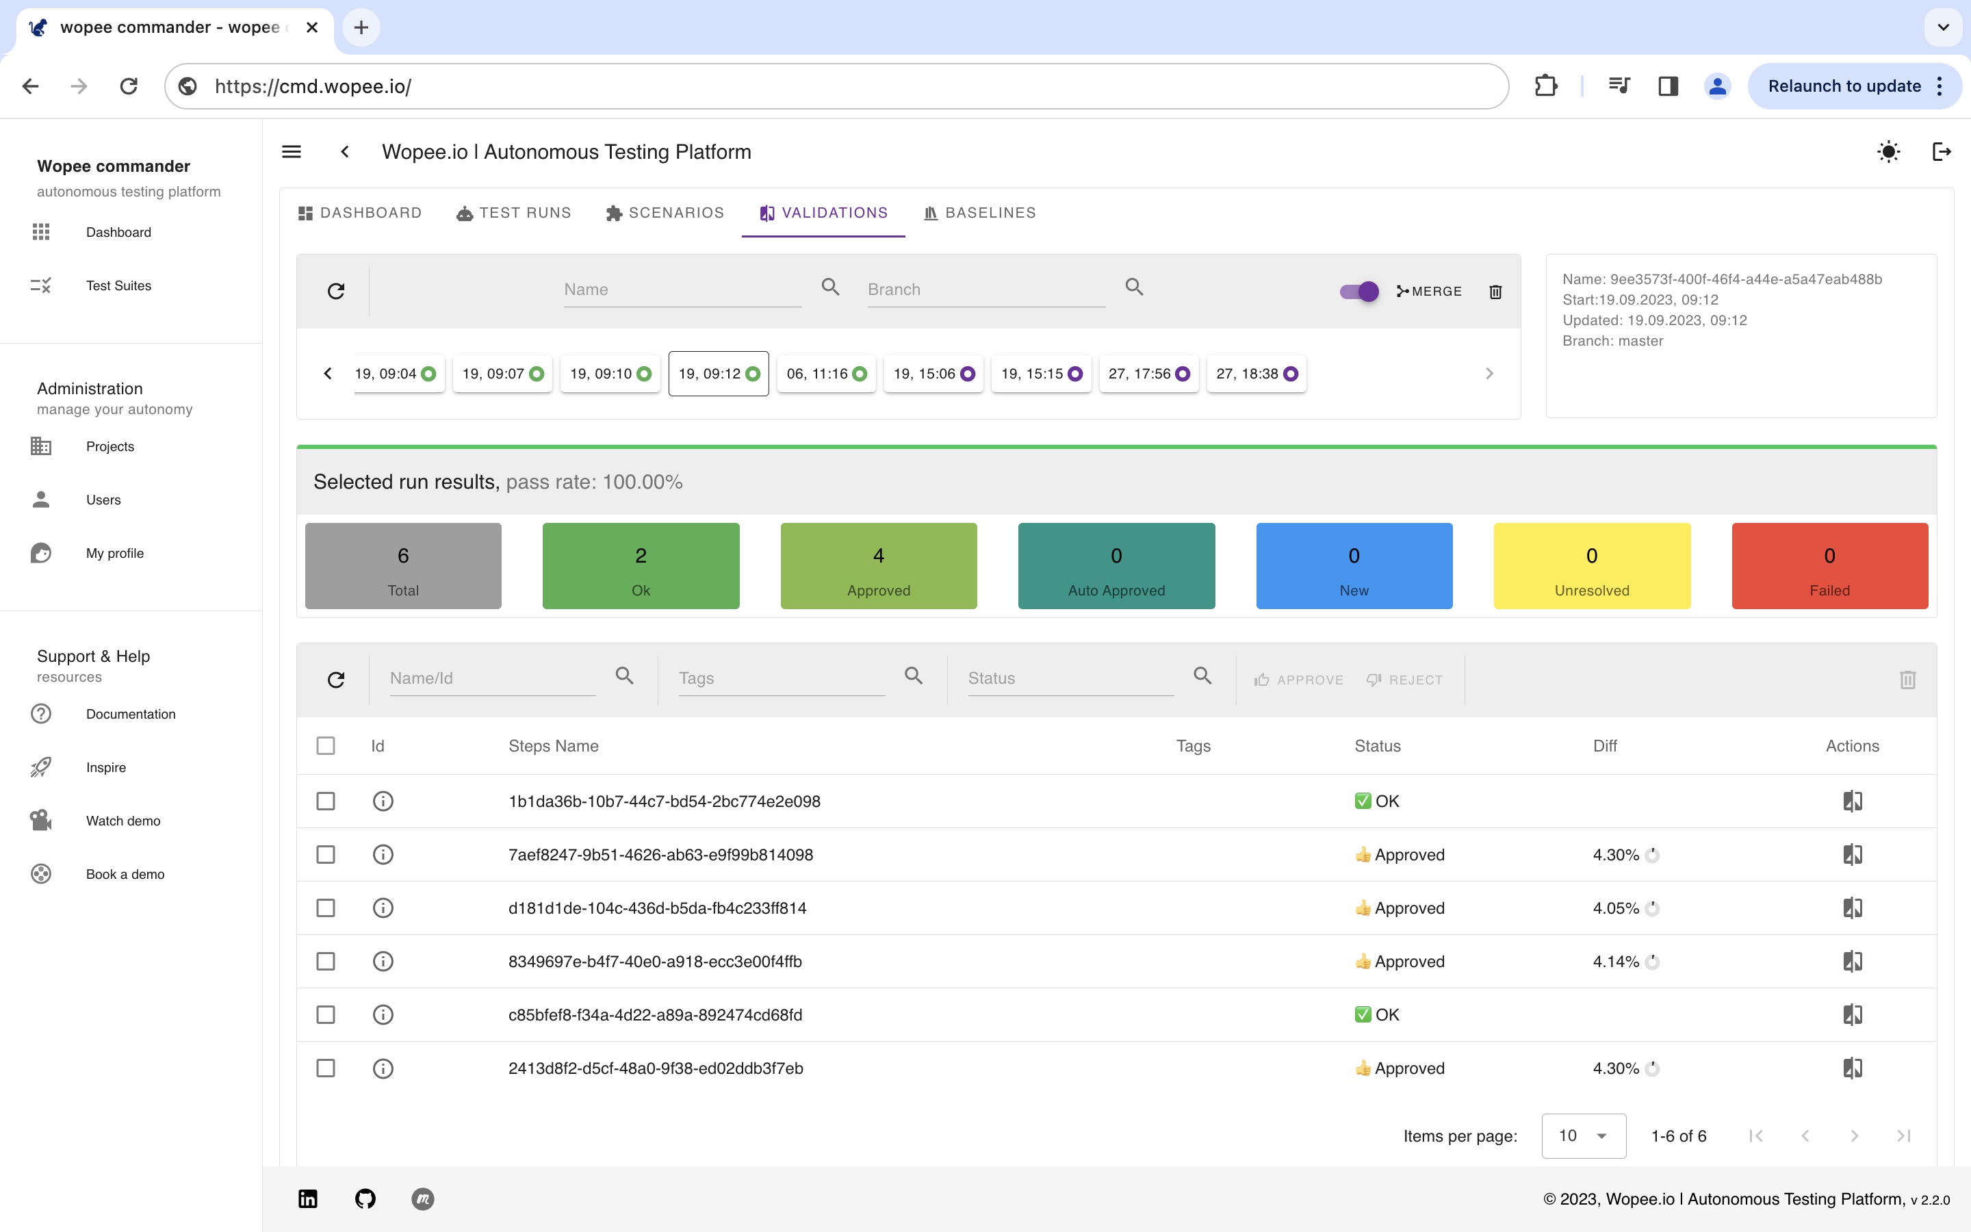Refresh the test runs list
The height and width of the screenshot is (1232, 1971).
click(x=335, y=291)
